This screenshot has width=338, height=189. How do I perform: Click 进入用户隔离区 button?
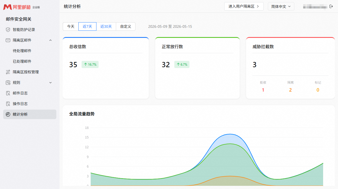[x=244, y=6]
